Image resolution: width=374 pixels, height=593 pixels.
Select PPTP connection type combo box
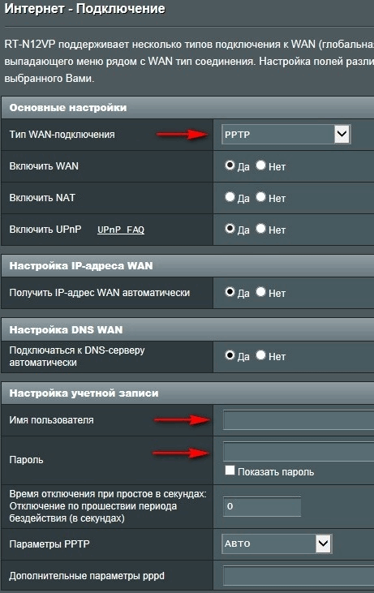286,135
